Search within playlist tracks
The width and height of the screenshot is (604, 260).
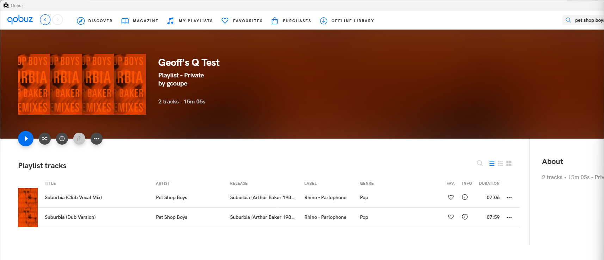(480, 163)
